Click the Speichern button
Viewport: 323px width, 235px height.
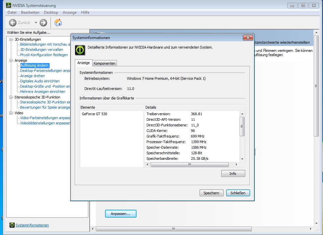(211, 193)
